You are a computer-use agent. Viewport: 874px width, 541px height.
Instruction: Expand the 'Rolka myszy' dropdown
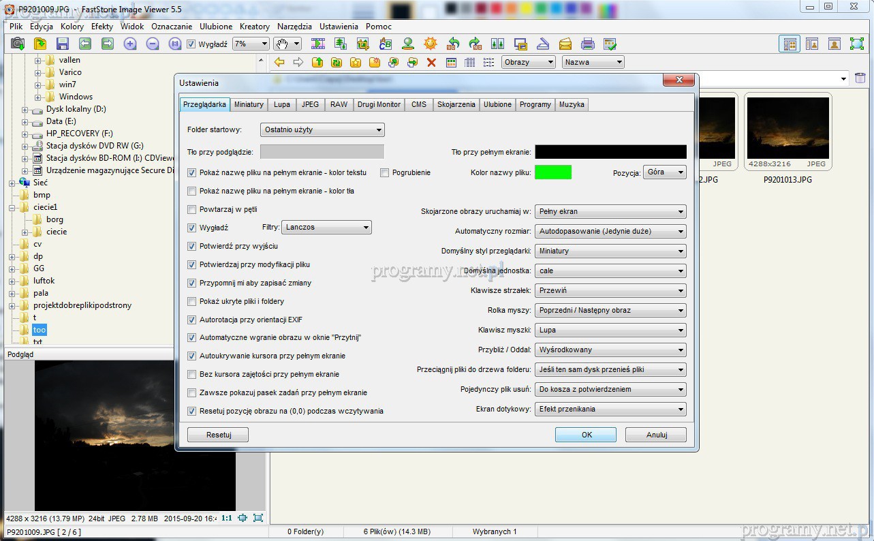(x=610, y=311)
